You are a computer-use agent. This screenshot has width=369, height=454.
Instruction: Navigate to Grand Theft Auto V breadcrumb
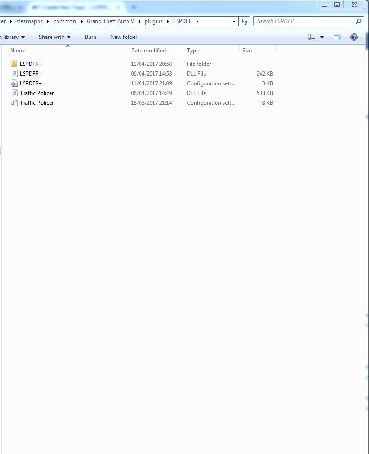110,21
